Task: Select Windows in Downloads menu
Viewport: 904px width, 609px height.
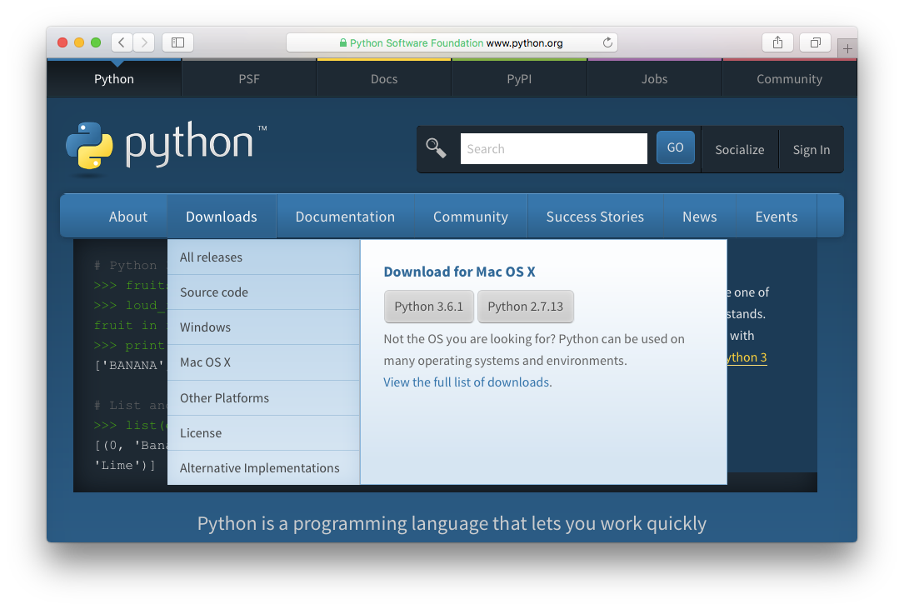Action: click(x=263, y=327)
